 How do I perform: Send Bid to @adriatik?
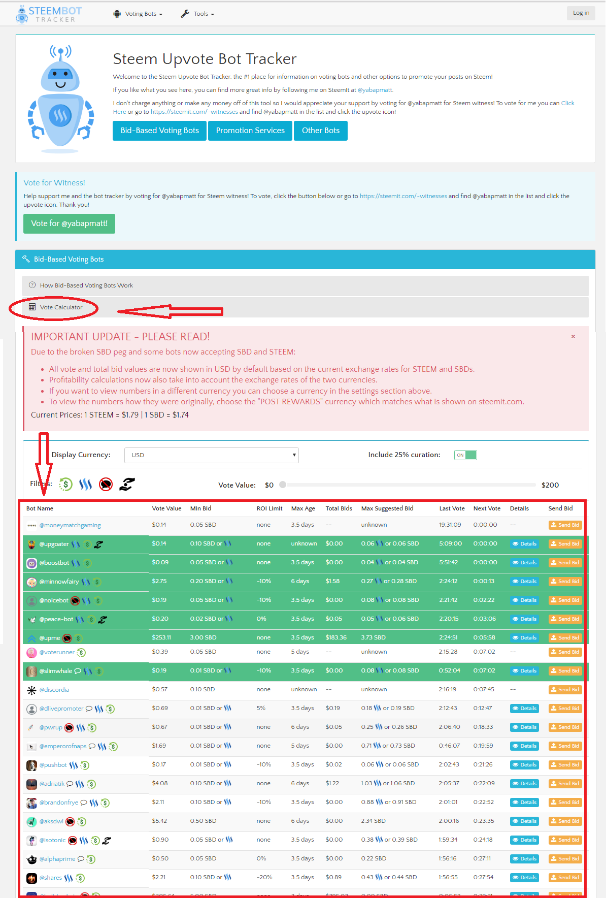[565, 784]
